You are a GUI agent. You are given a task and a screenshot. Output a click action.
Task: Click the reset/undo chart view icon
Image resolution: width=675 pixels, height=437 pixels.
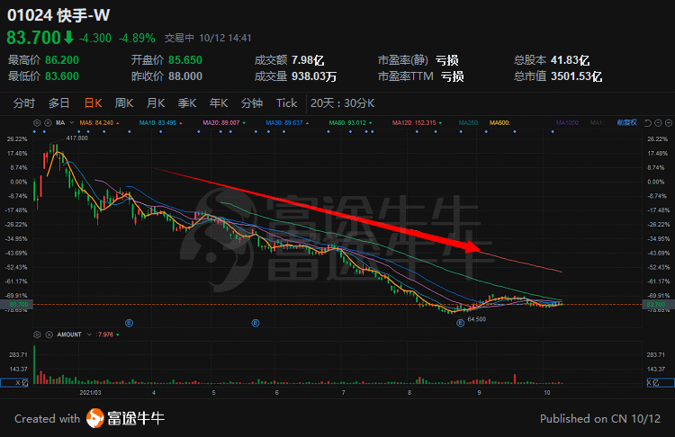(647, 123)
